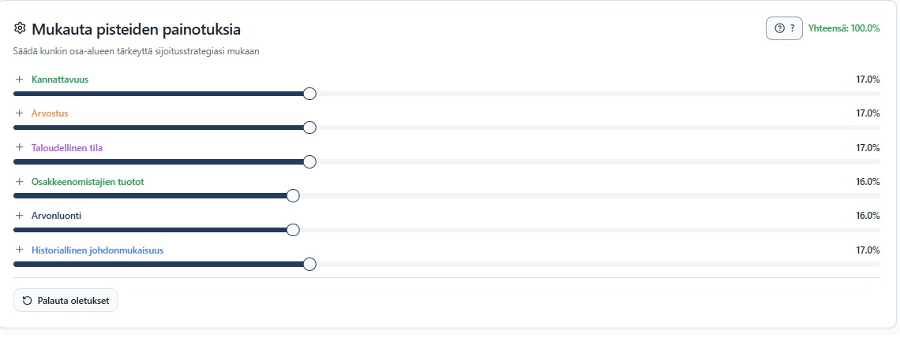Viewport: 900px width, 337px height.
Task: Click the Yhteensä 100.0% total indicator
Action: (x=843, y=28)
